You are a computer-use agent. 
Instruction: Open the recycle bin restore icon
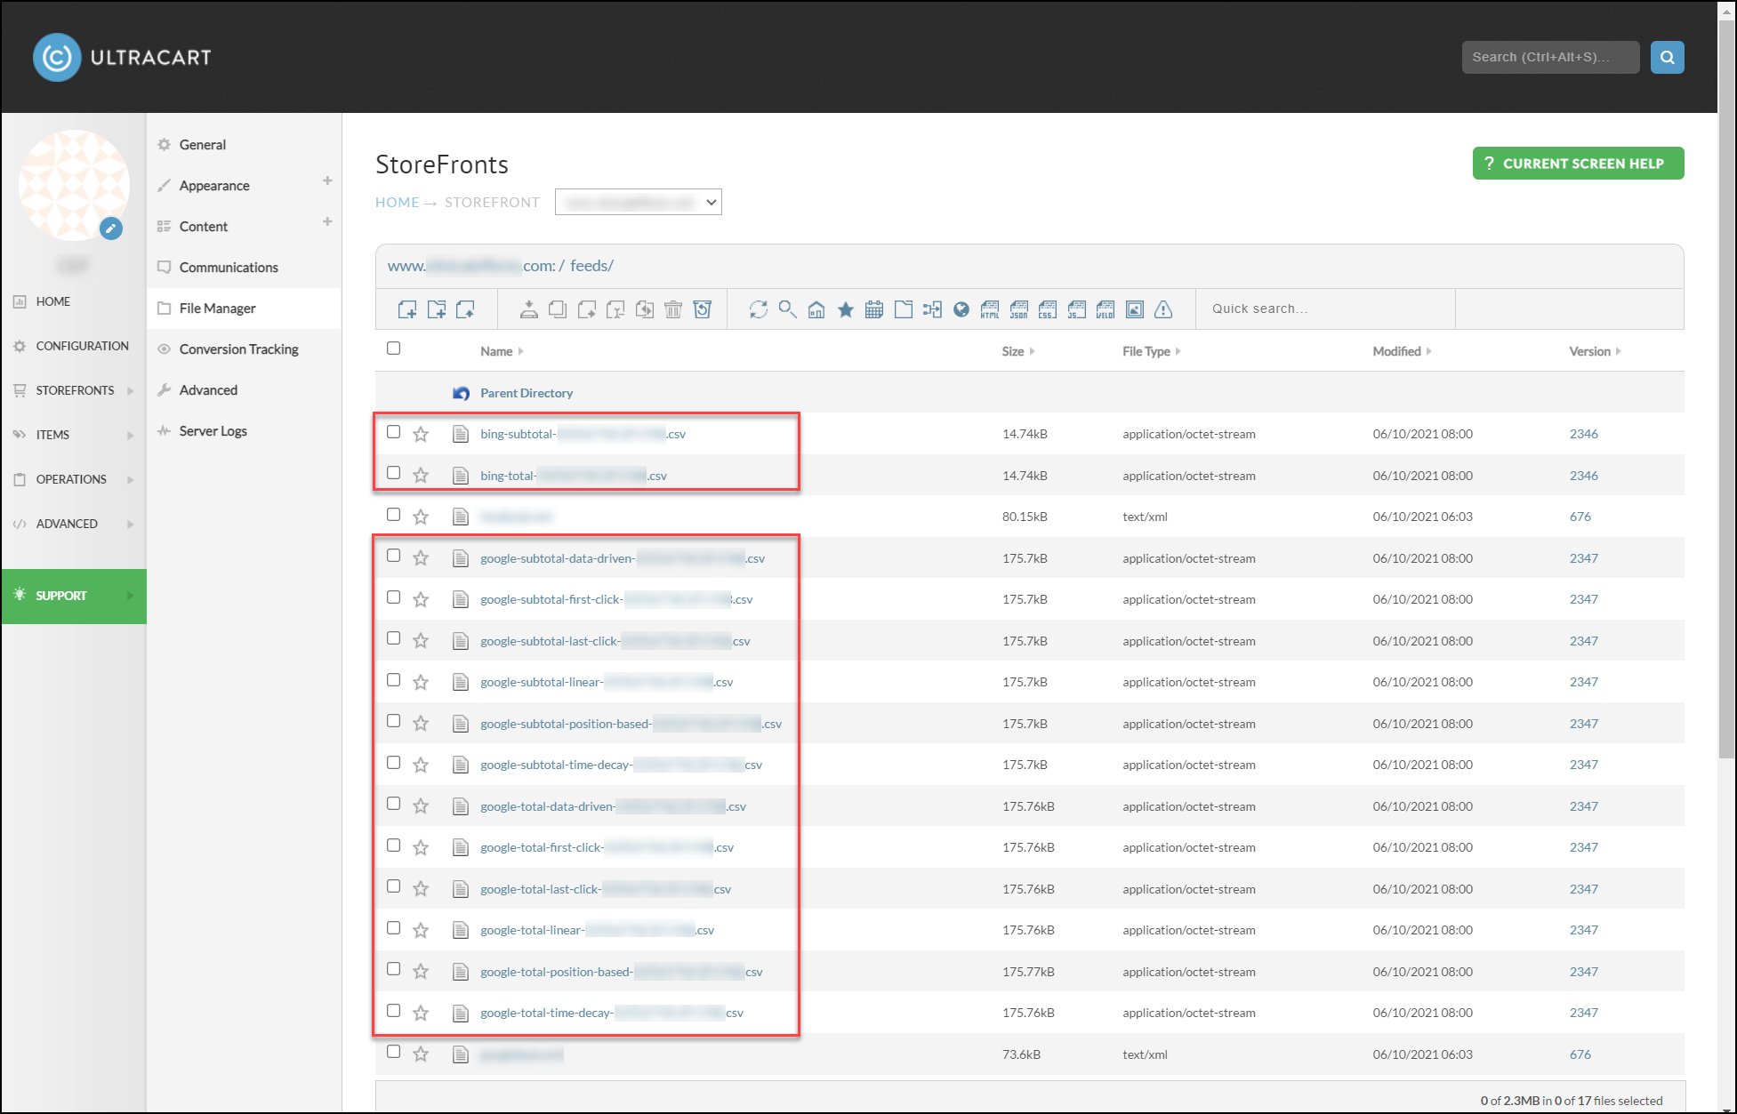pyautogui.click(x=703, y=309)
